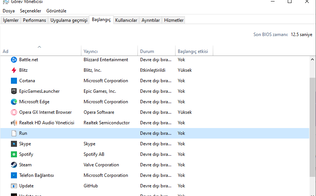Select Realtek HD Audio Yöneticisi entry name
Image resolution: width=316 pixels, height=196 pixels.
click(x=47, y=123)
